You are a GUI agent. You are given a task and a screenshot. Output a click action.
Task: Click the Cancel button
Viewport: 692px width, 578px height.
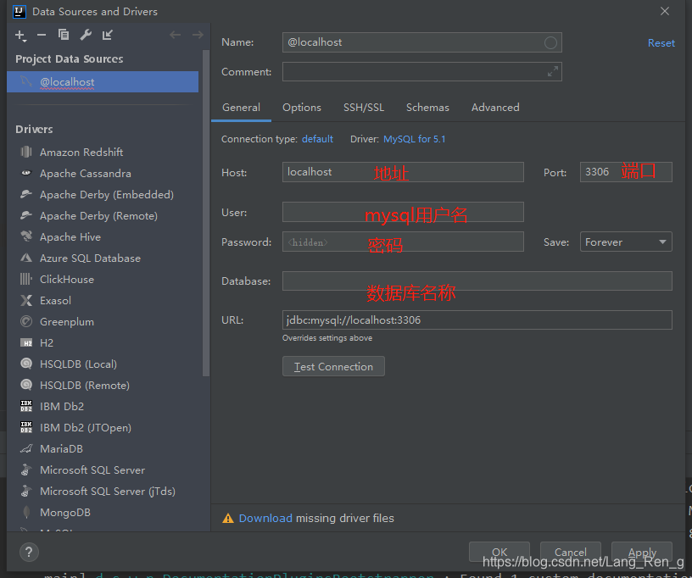point(570,552)
